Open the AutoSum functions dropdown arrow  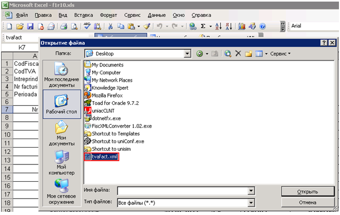pyautogui.click(x=210, y=26)
